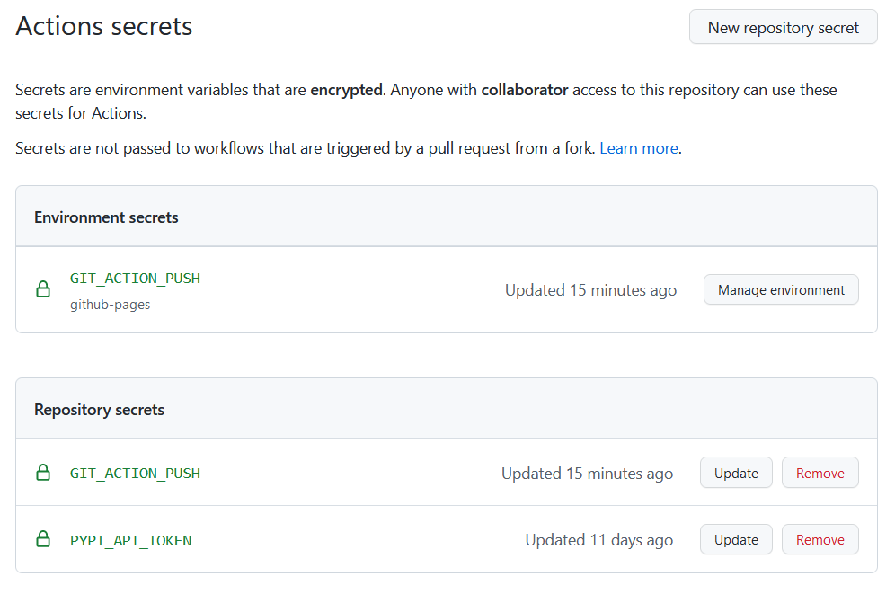Screen dimensions: 895x594
Task: Click the PYPI_API_TOKEN secret name
Action: (130, 540)
